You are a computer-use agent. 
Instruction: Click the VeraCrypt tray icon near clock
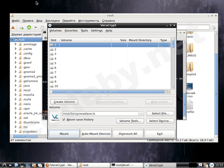(x=211, y=165)
